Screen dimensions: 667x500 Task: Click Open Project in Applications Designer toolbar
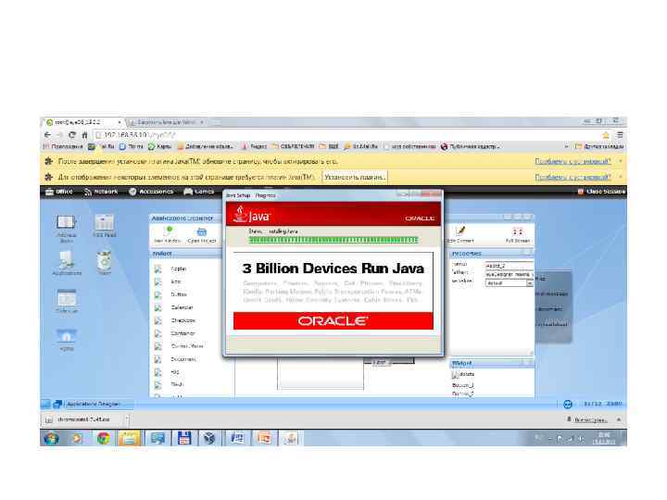[202, 234]
